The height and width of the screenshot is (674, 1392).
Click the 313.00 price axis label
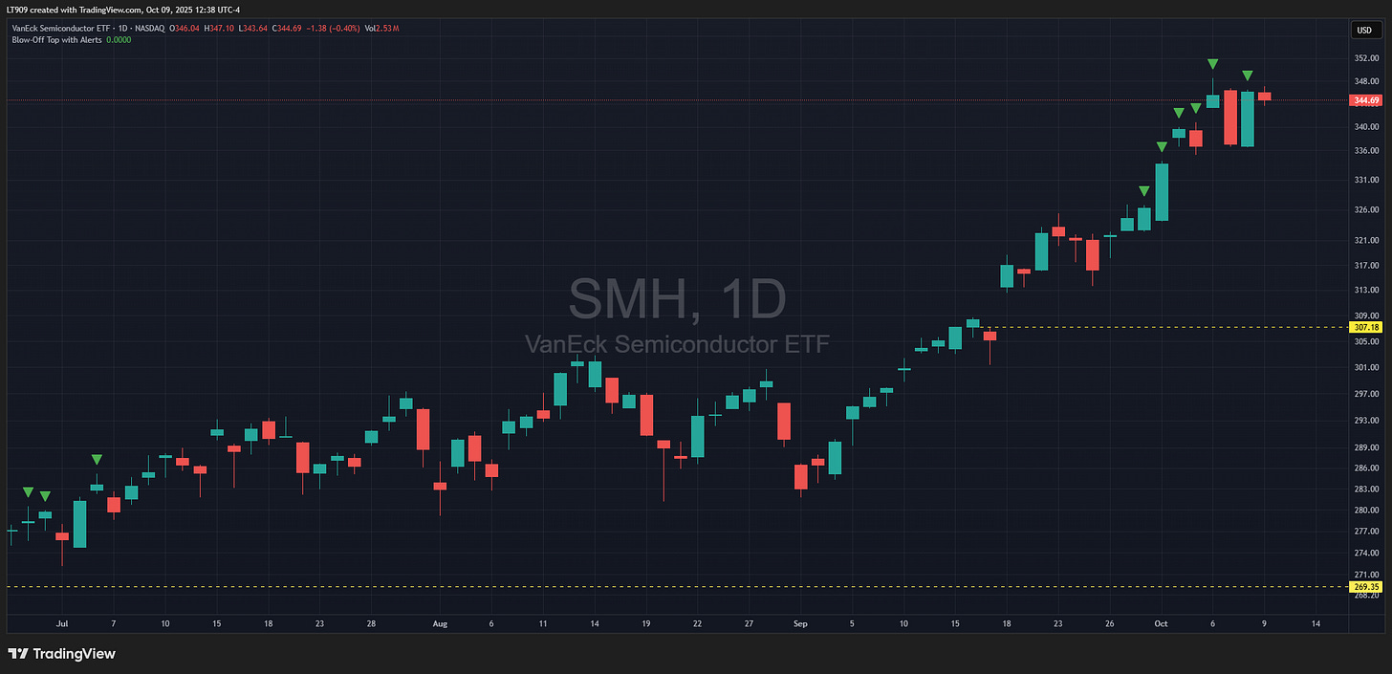tap(1365, 290)
